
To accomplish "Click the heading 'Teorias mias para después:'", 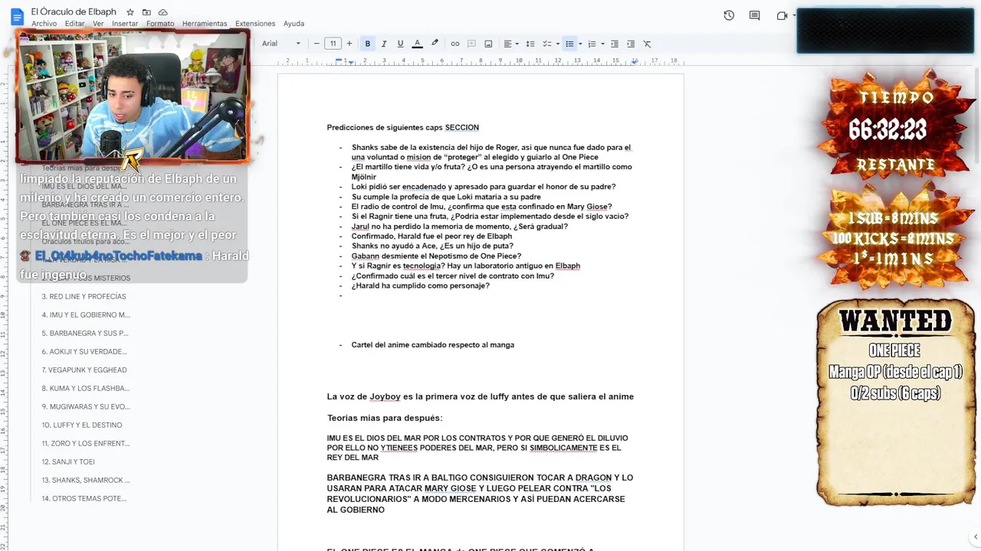I will [x=384, y=418].
